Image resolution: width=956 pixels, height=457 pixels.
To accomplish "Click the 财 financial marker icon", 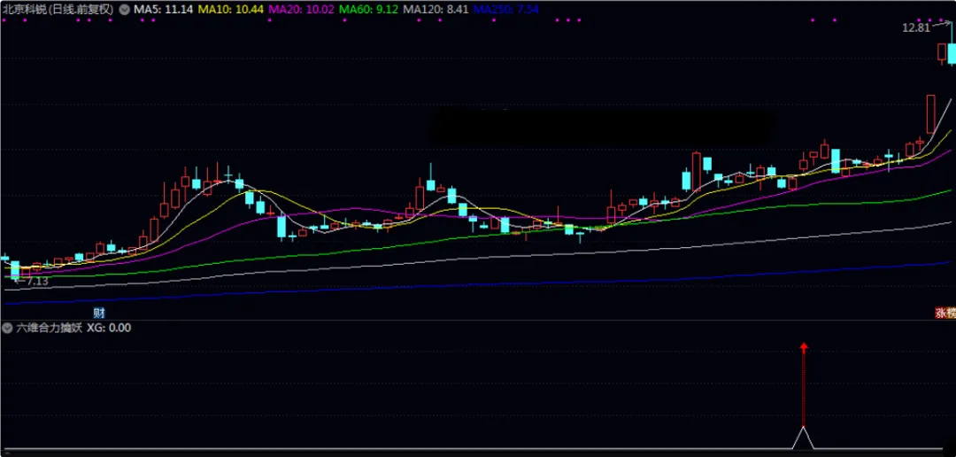I will [x=99, y=314].
